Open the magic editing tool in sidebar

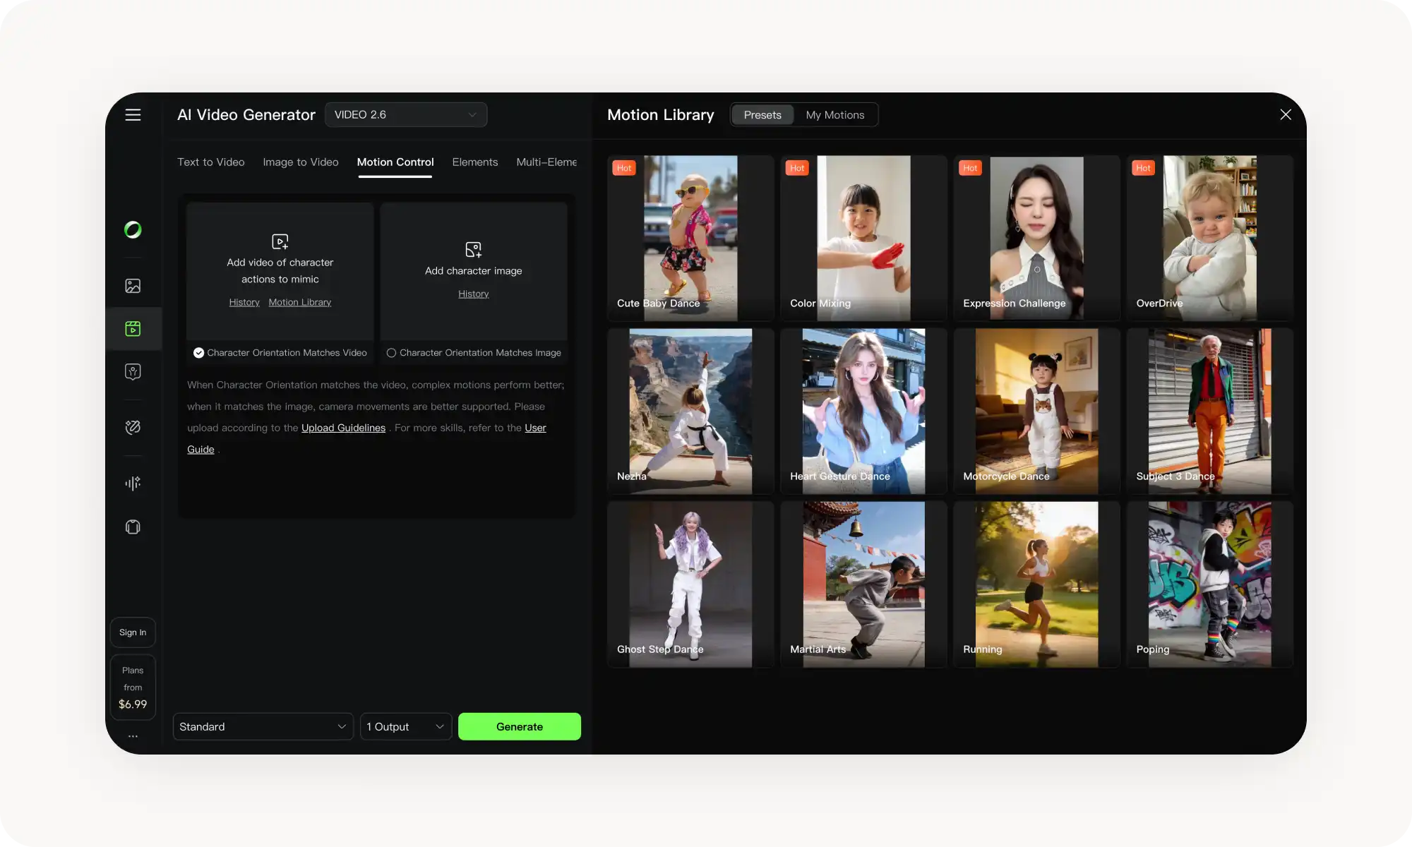(133, 427)
